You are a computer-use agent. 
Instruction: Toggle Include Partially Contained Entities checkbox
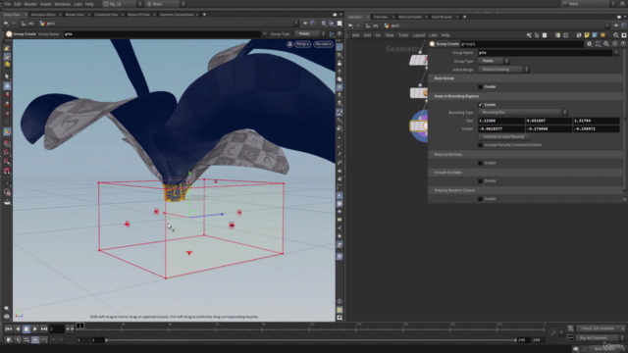click(x=480, y=145)
